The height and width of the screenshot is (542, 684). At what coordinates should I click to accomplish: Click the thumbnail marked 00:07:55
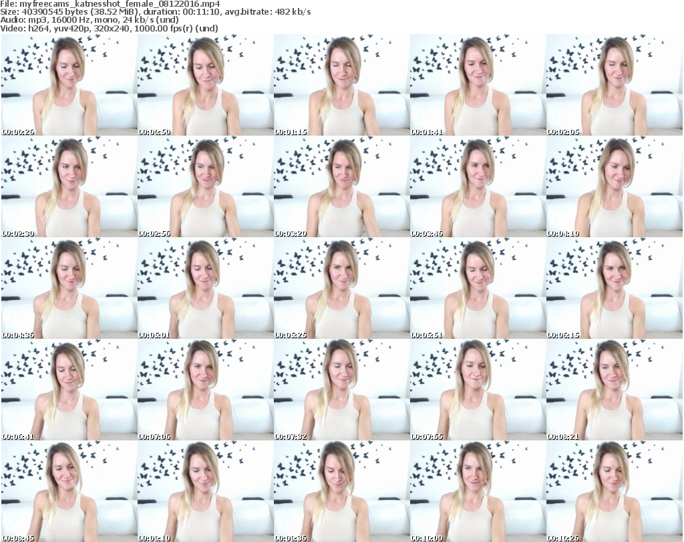(478, 390)
